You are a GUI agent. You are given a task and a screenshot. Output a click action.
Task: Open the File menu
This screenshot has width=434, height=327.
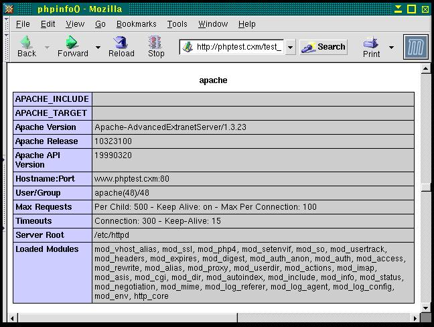[23, 24]
